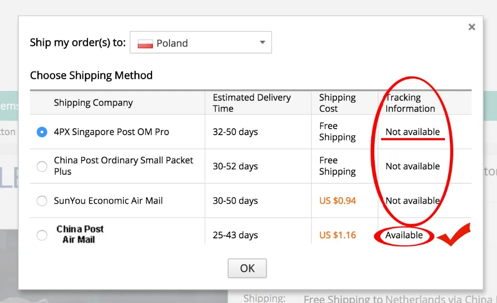Click the 'Choose Shipping Method' heading
Image resolution: width=497 pixels, height=303 pixels.
pos(91,76)
